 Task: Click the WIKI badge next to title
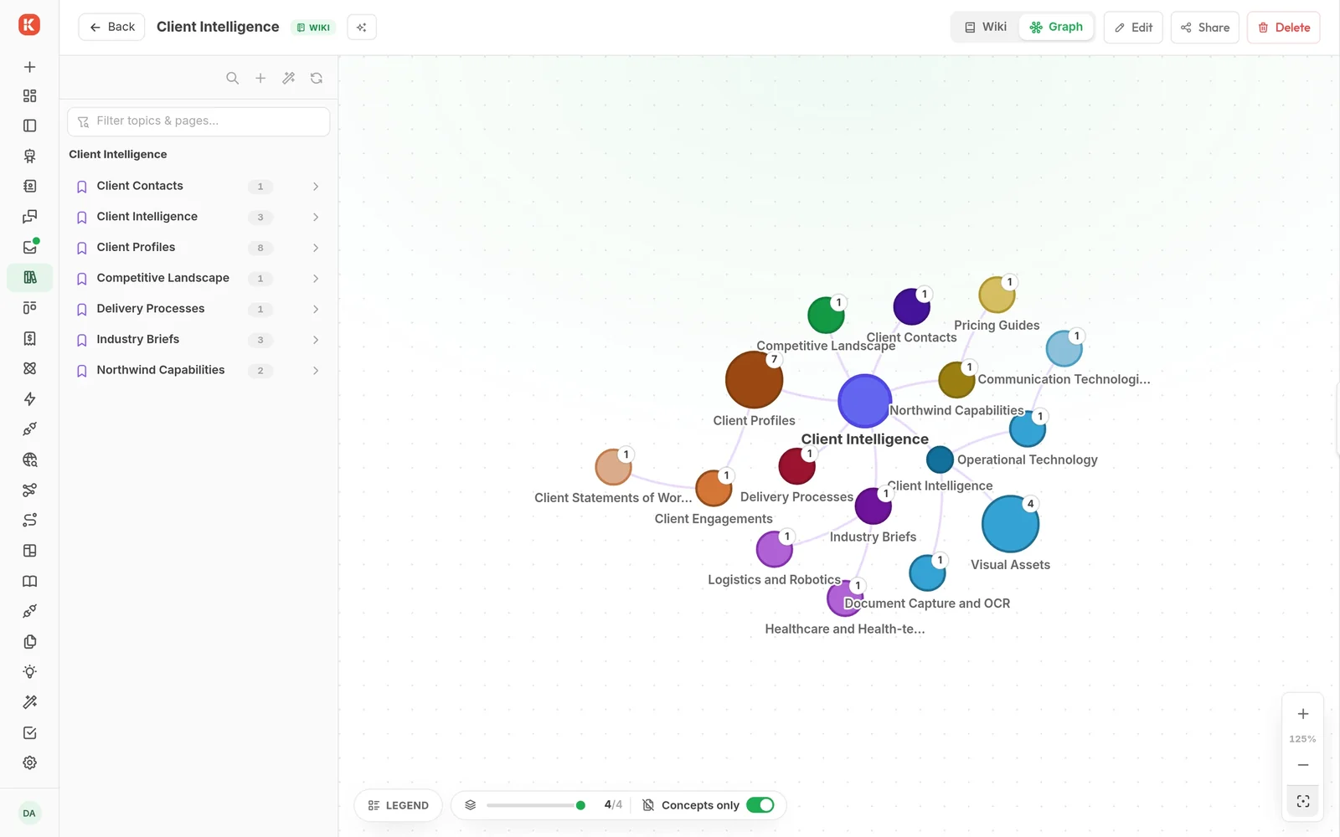coord(314,28)
